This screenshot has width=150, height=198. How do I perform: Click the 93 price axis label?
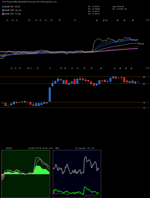coord(144,77)
